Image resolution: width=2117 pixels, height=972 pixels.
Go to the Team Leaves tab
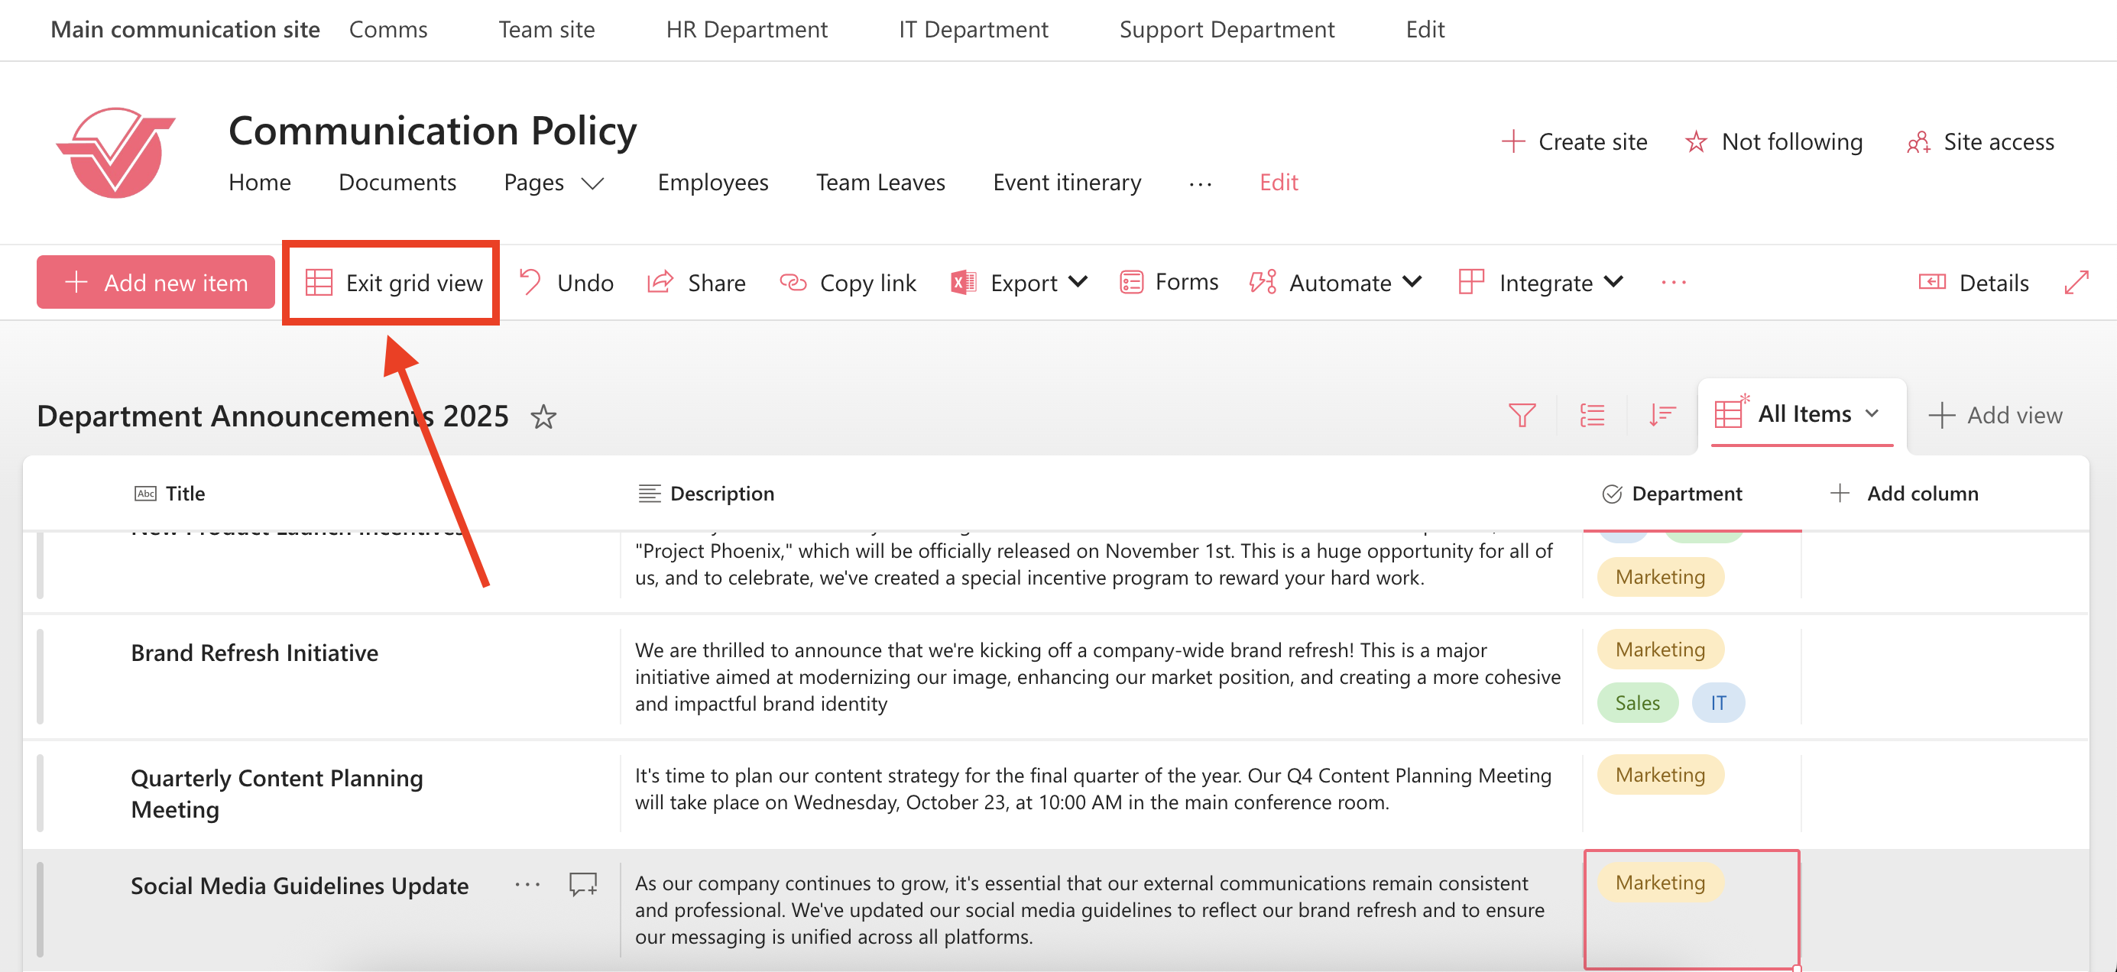pyautogui.click(x=880, y=182)
